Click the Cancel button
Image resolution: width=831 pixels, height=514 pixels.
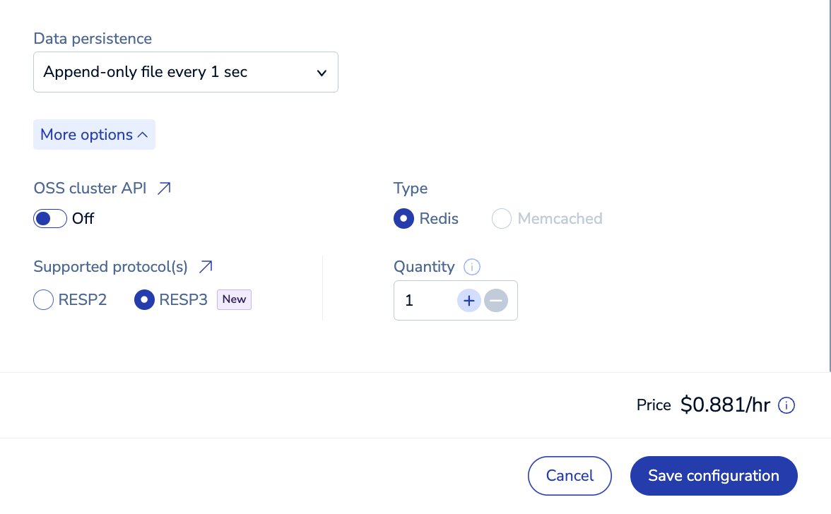tap(570, 476)
